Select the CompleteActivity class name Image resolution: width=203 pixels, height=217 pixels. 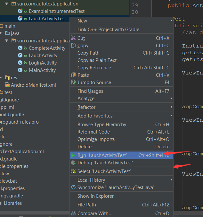[x=47, y=48]
